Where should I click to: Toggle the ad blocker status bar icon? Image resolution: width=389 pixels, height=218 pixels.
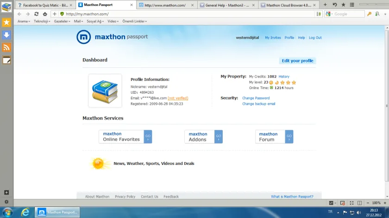[x=342, y=203]
